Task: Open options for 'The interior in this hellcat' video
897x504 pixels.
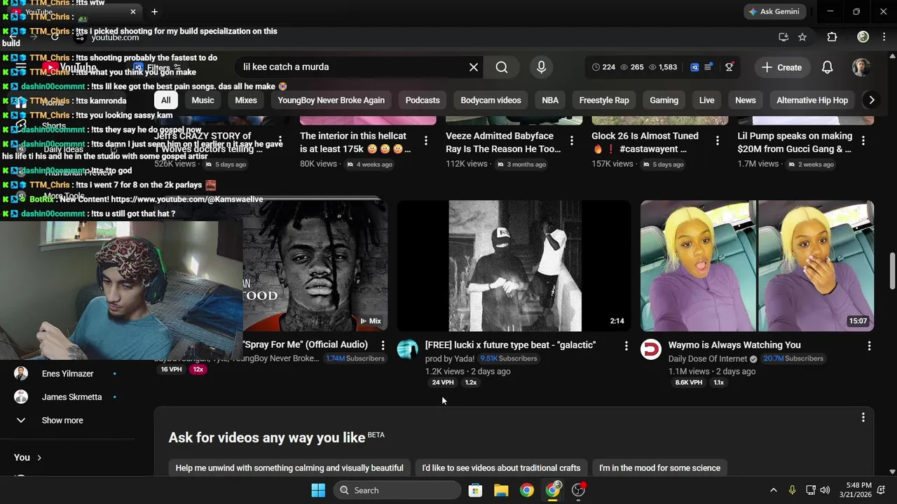Action: [425, 141]
